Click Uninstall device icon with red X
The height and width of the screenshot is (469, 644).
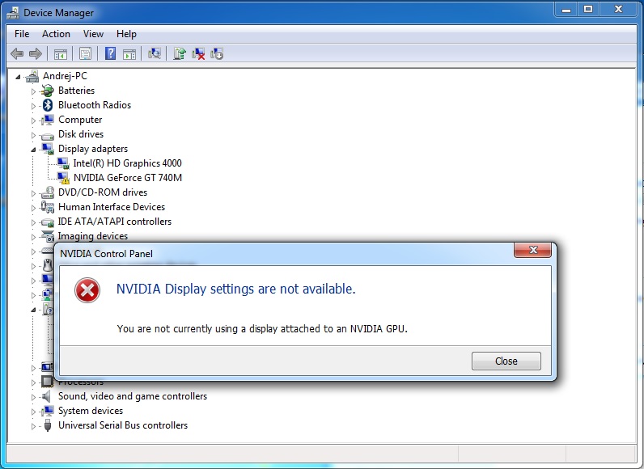click(198, 53)
